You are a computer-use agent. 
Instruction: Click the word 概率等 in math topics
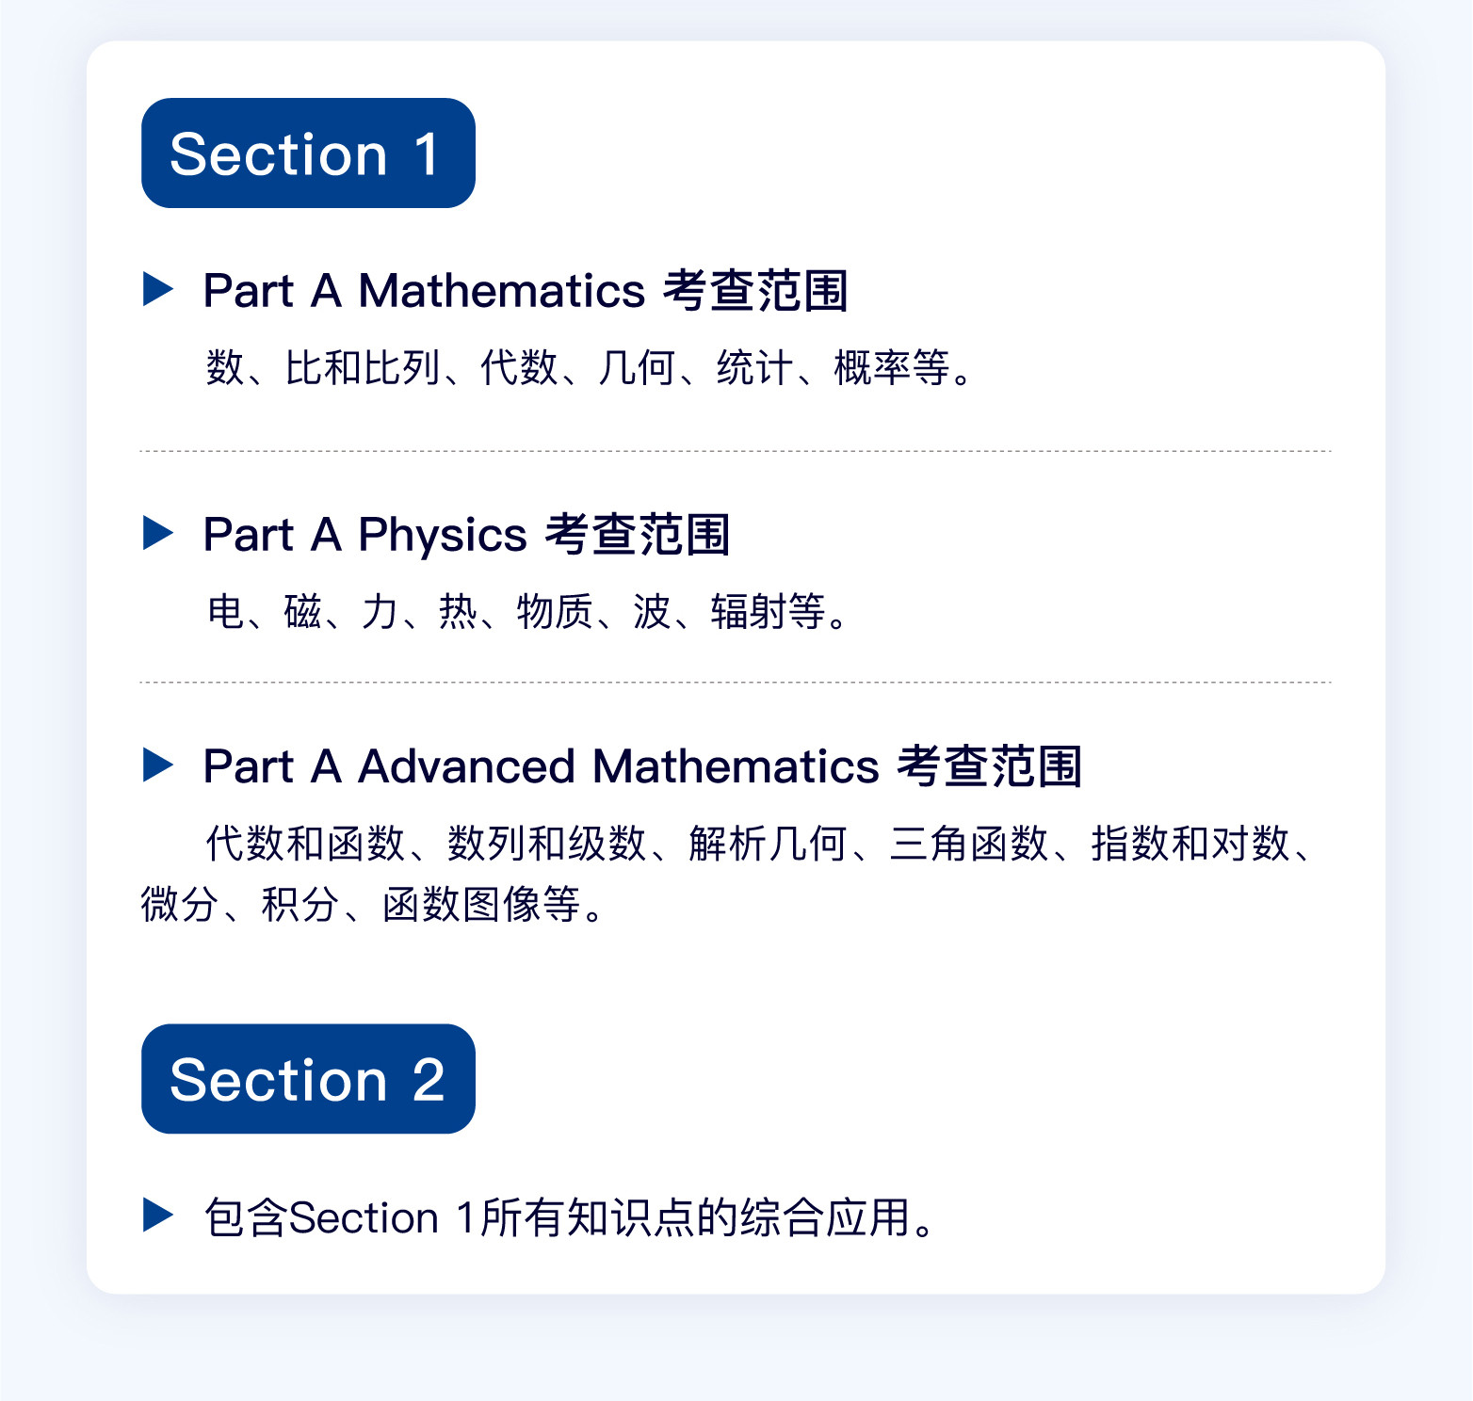coord(892,367)
